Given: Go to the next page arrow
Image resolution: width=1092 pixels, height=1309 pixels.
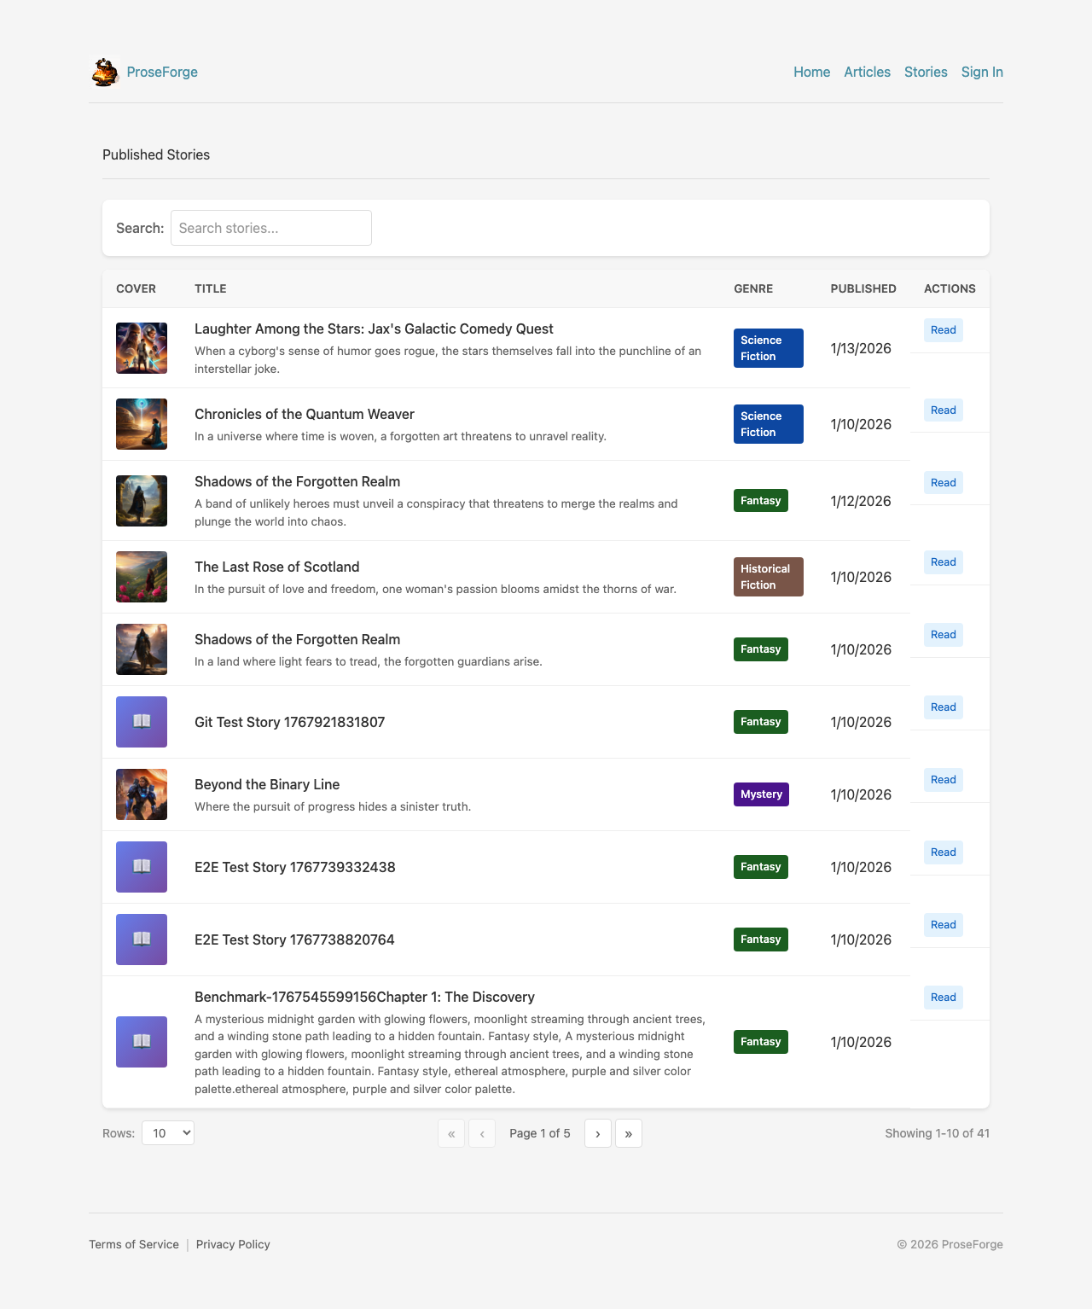Looking at the screenshot, I should click(x=597, y=1133).
